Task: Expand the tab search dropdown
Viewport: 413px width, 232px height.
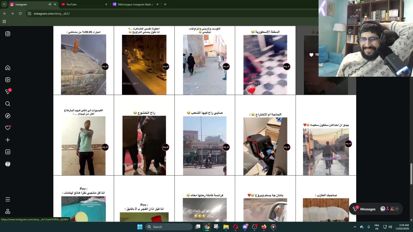Action: [4, 5]
